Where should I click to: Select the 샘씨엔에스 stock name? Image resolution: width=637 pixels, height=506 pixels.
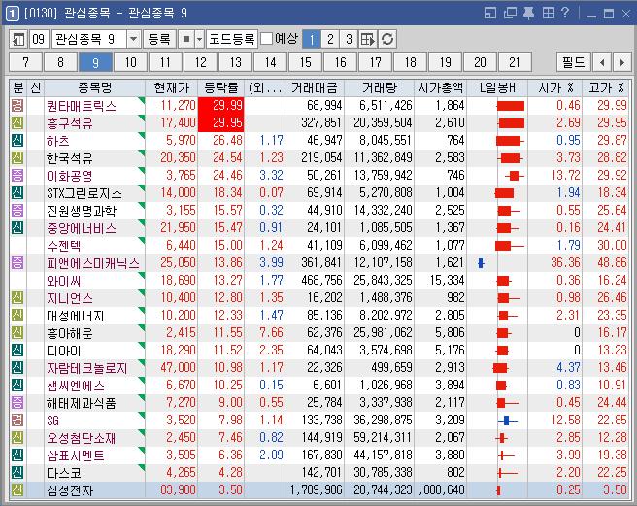pos(76,386)
